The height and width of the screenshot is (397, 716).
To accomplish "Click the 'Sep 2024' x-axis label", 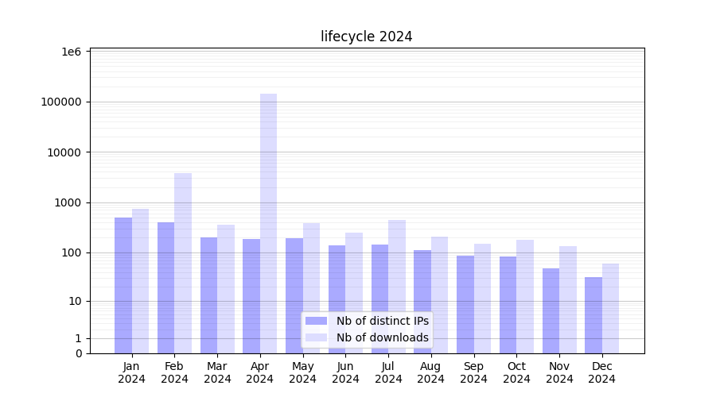I will coord(473,372).
